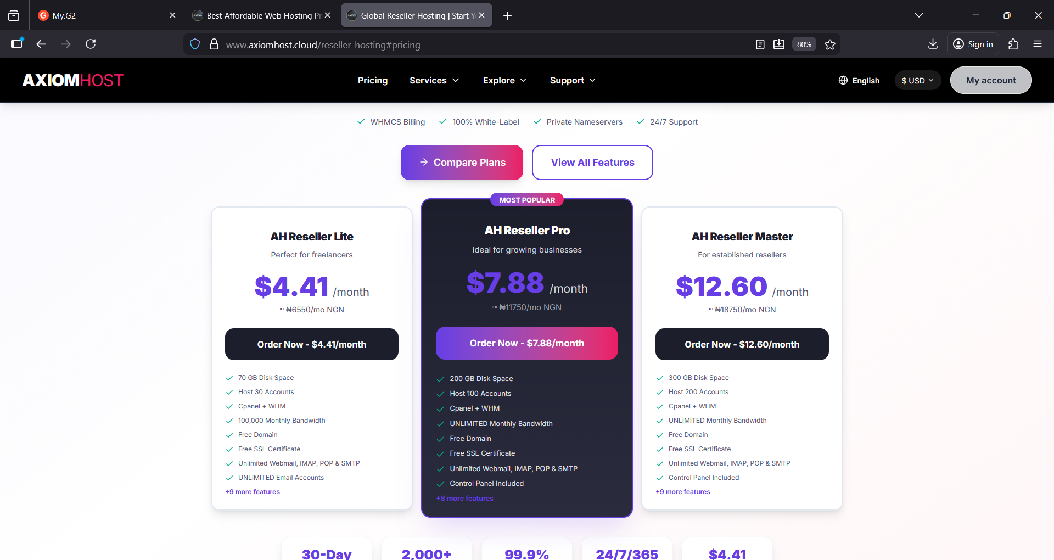Open the Pricing menu item

(x=373, y=80)
